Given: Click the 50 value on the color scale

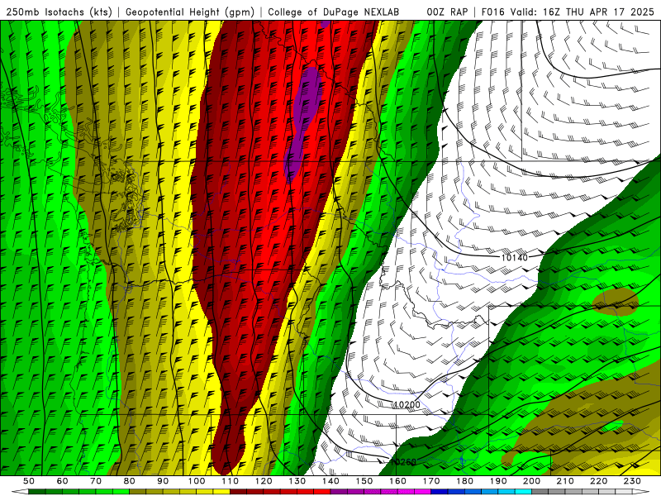Looking at the screenshot, I should [x=29, y=481].
